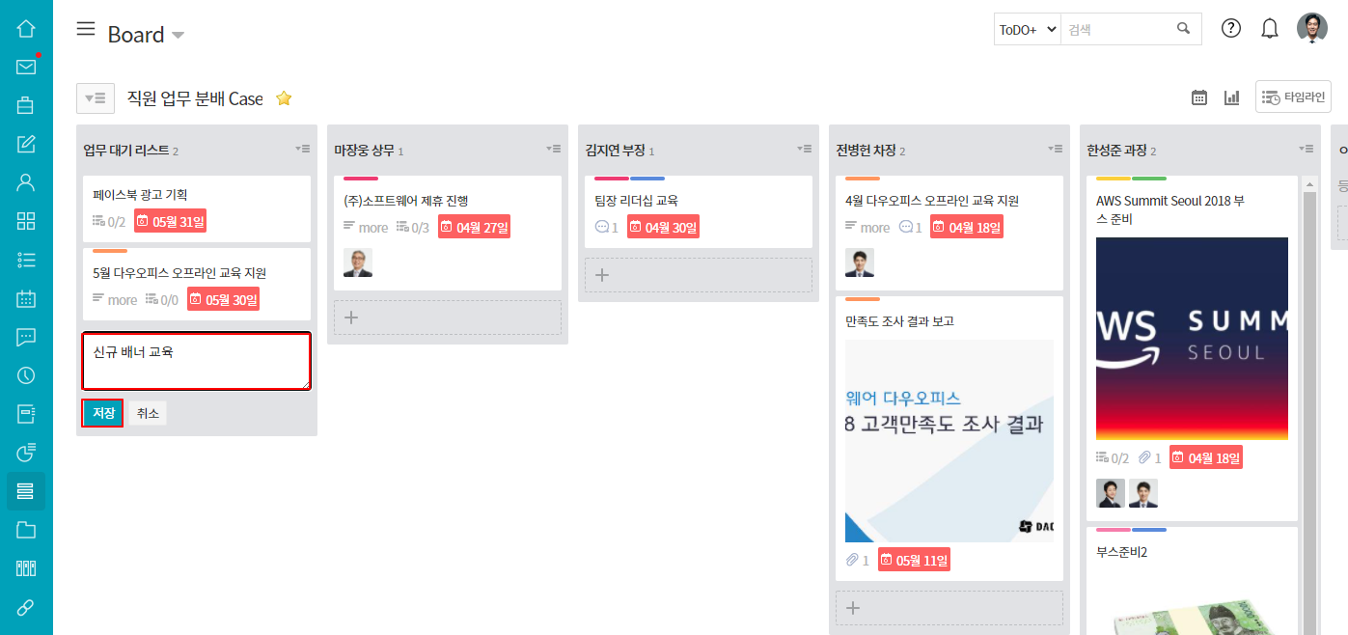Open the calendar icon in left sidebar

click(26, 298)
